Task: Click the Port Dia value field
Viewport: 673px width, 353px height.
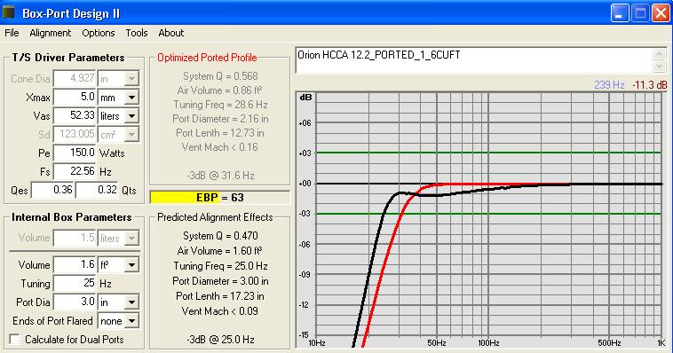Action: (75, 302)
